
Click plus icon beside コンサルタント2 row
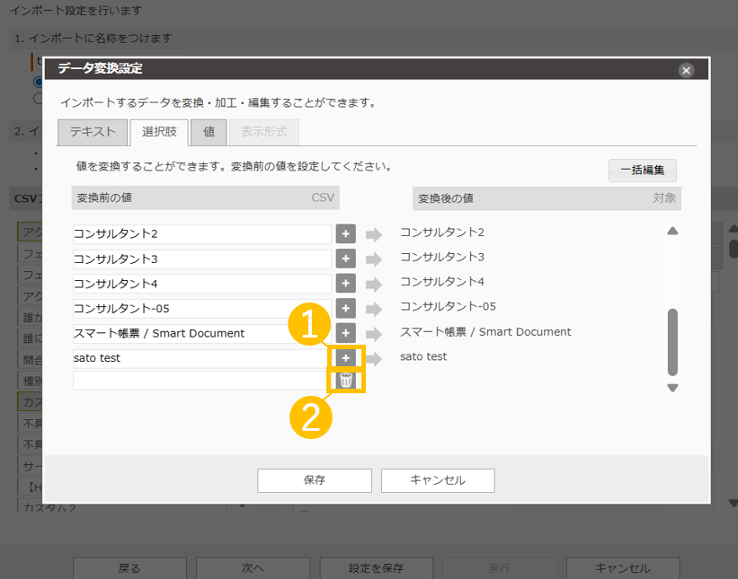click(x=346, y=234)
